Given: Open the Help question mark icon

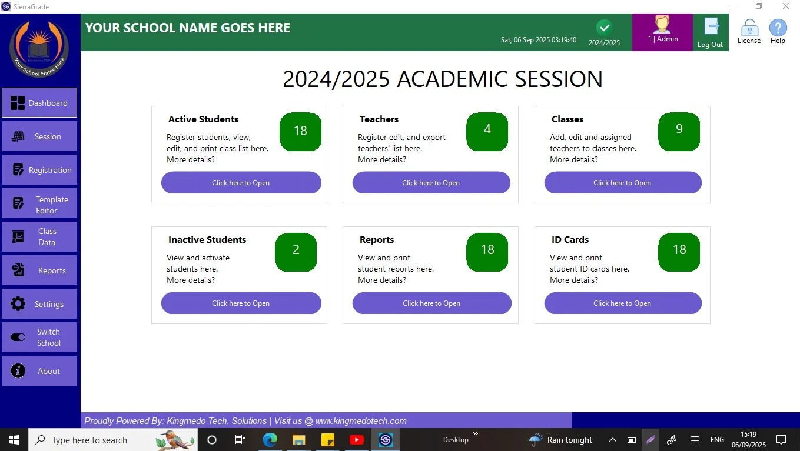Looking at the screenshot, I should 778,28.
